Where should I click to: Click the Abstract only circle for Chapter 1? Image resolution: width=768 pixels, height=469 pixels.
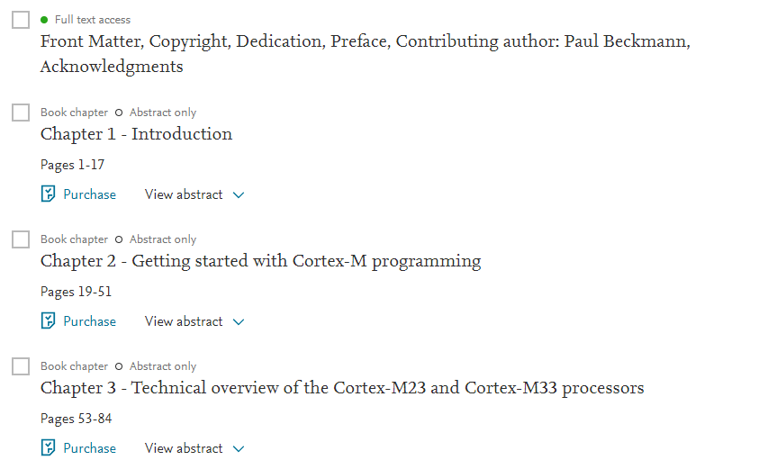pyautogui.click(x=119, y=113)
